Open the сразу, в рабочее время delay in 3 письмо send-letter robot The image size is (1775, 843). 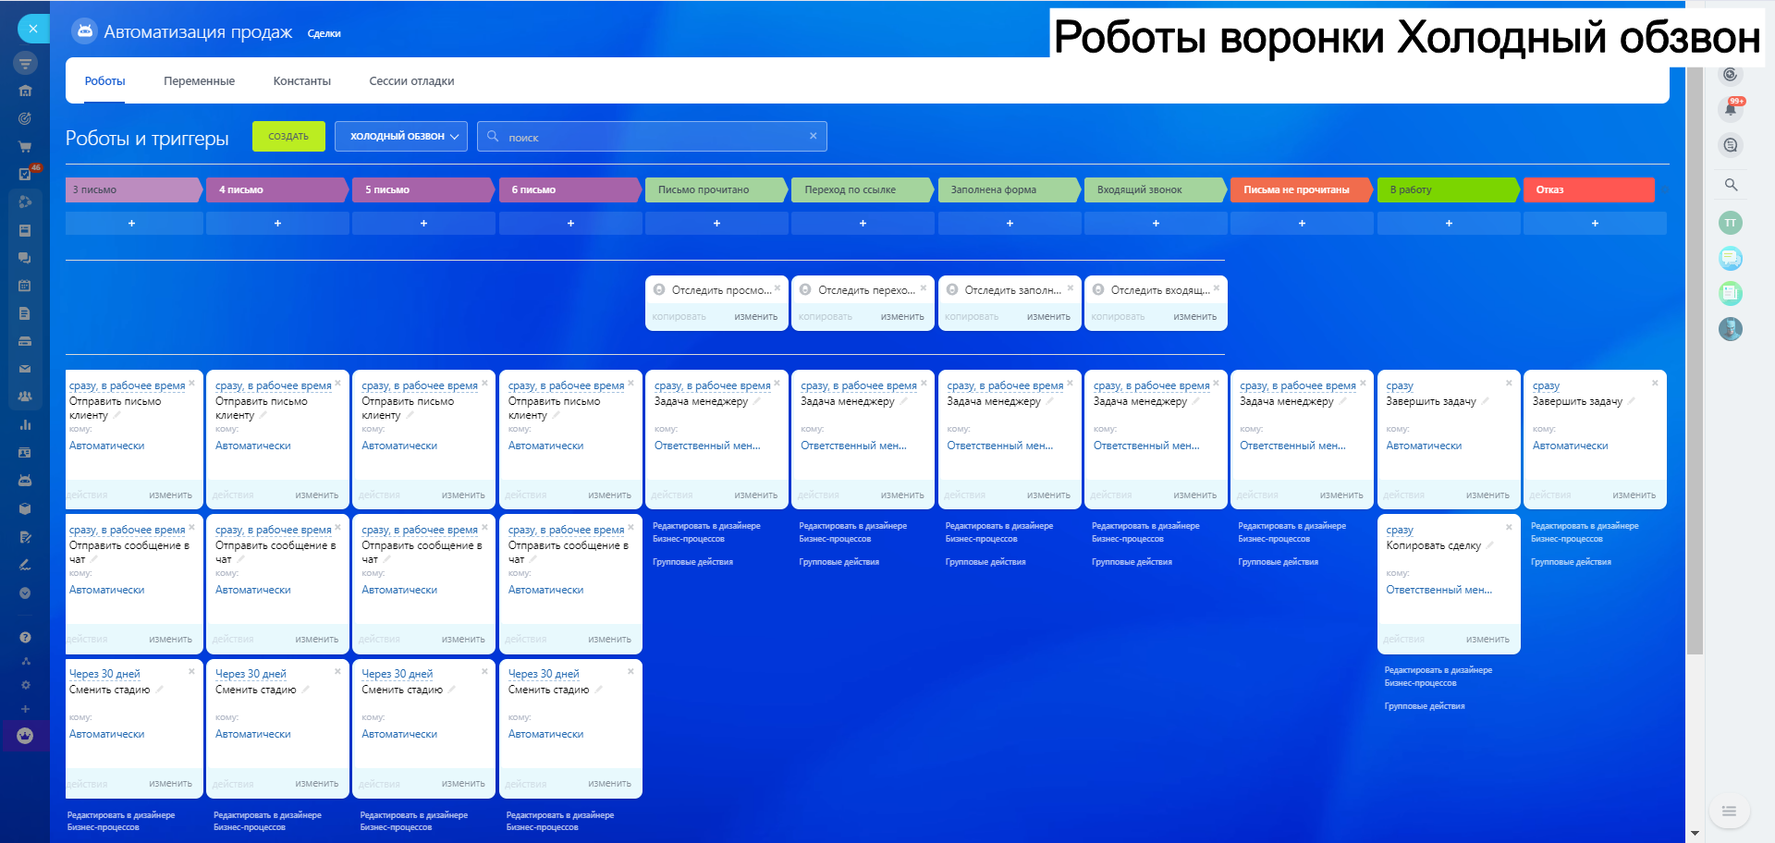click(x=128, y=385)
